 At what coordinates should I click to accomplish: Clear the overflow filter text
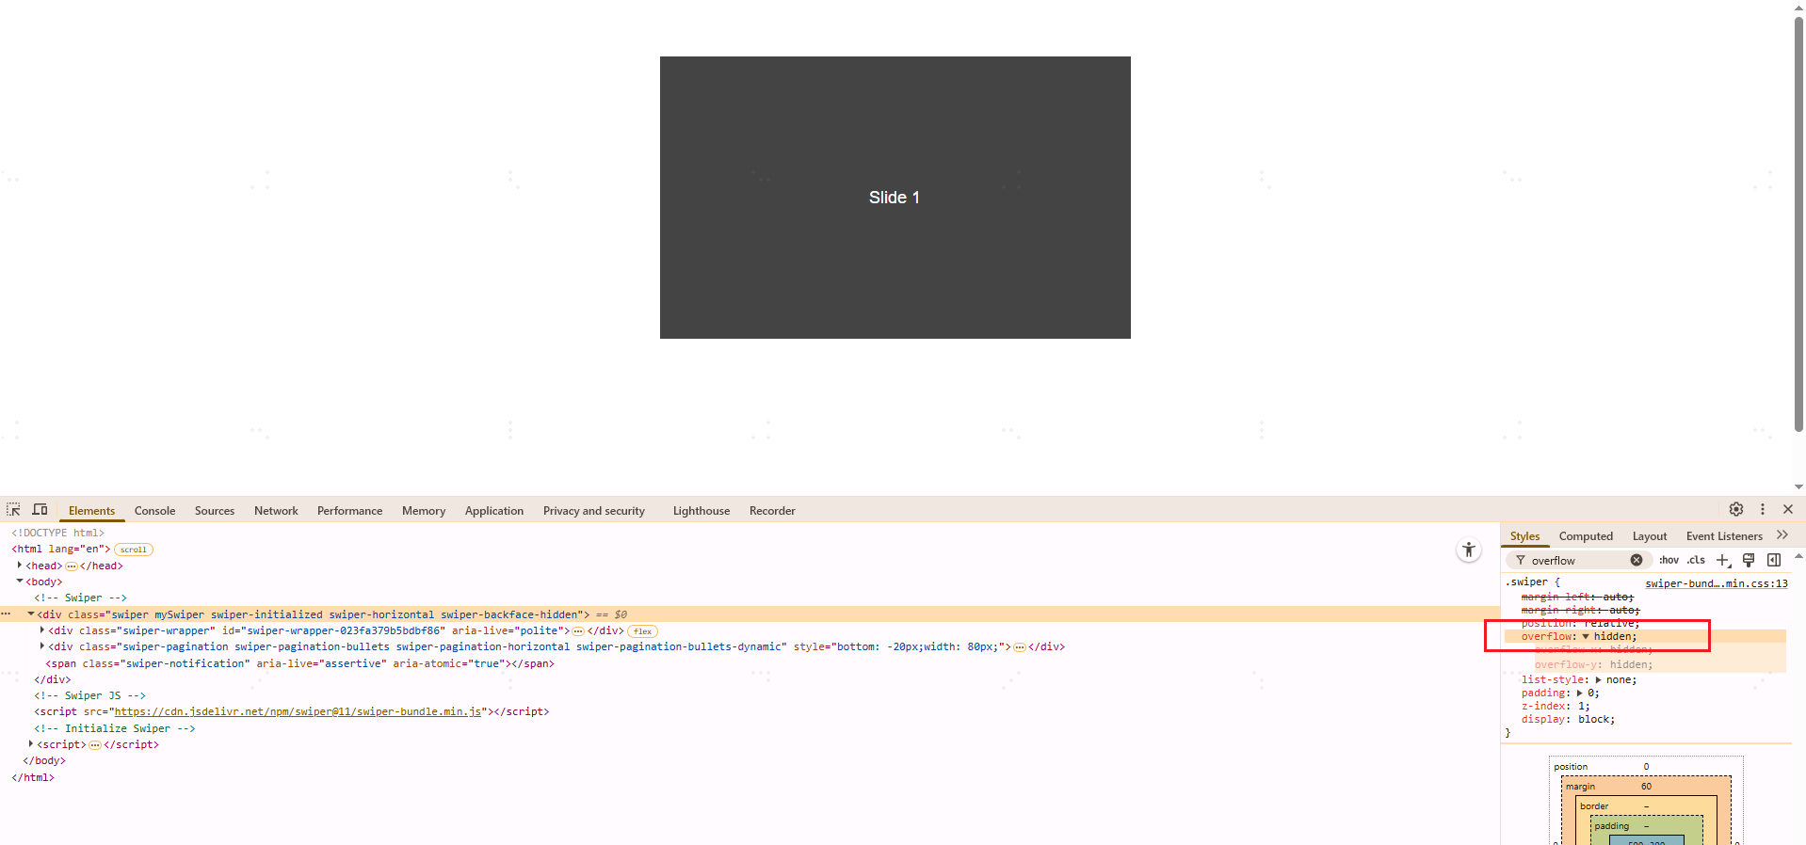tap(1637, 560)
